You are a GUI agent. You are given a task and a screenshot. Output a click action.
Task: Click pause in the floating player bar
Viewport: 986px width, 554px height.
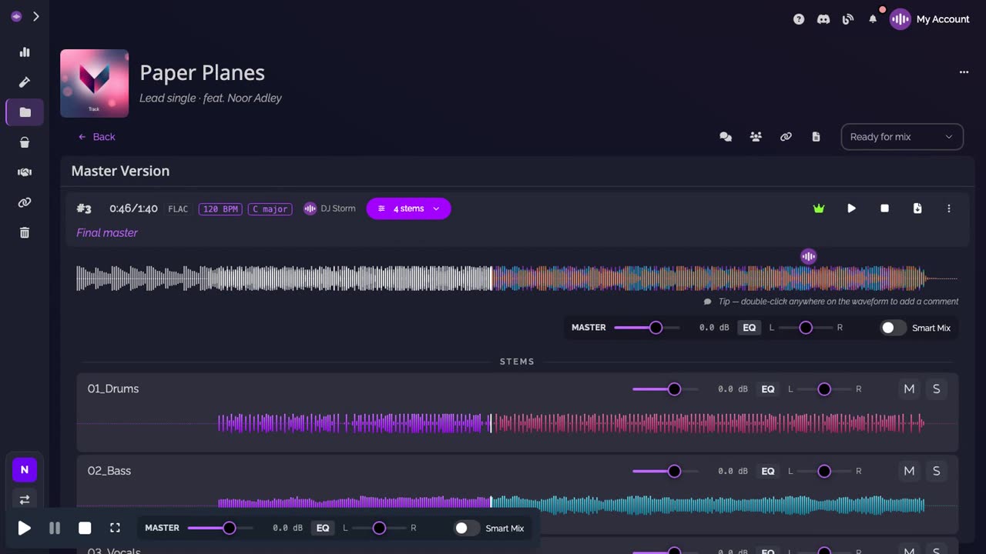(x=55, y=528)
